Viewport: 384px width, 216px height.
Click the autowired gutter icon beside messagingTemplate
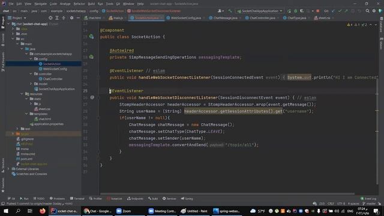pyautogui.click(x=92, y=57)
